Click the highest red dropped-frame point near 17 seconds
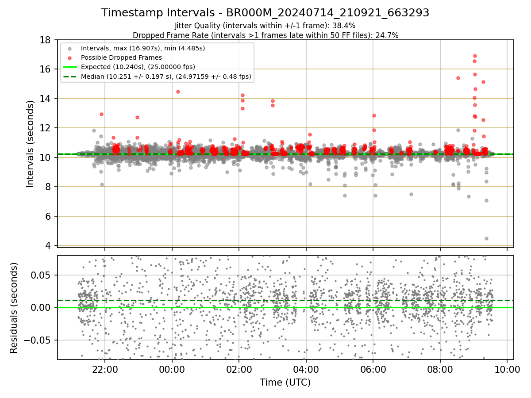This screenshot has height=398, width=531. (475, 56)
